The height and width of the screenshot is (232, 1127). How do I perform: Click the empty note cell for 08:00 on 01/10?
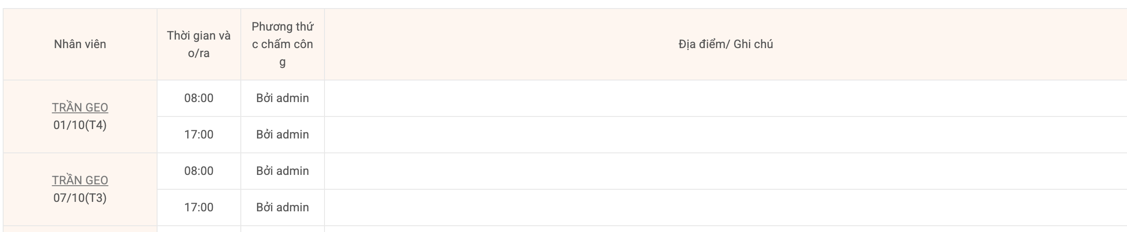tap(726, 98)
